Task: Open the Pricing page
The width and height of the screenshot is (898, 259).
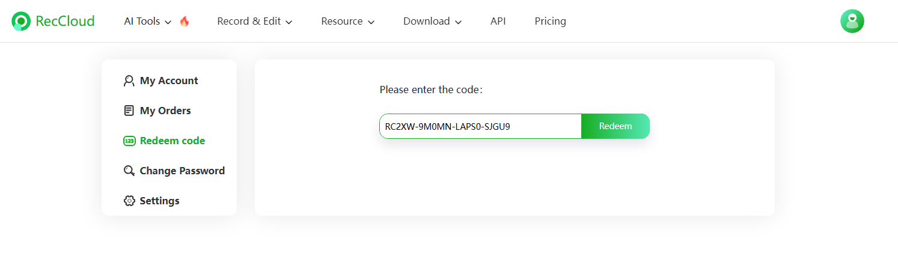Action: [x=550, y=22]
